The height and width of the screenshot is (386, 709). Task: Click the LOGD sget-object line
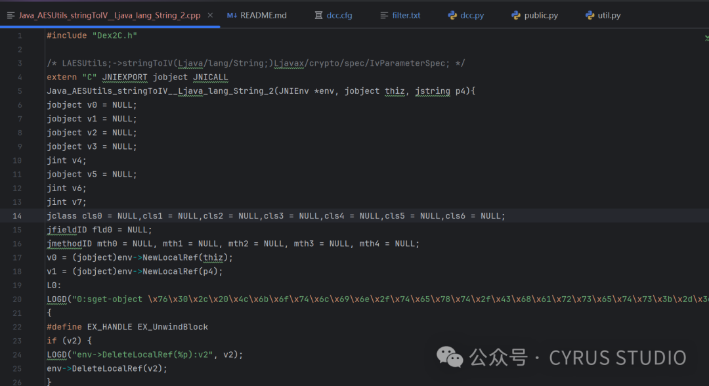pyautogui.click(x=377, y=299)
